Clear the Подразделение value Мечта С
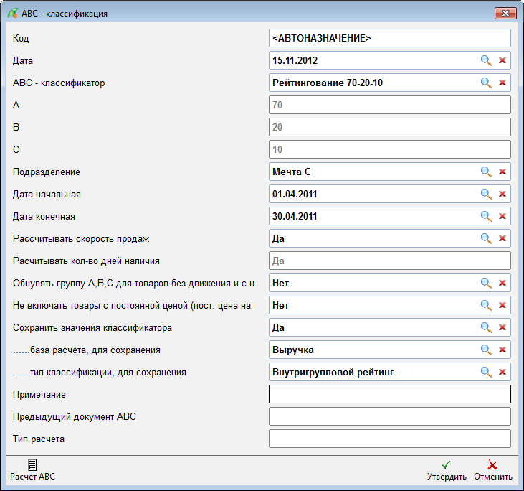524x491 pixels. [502, 172]
